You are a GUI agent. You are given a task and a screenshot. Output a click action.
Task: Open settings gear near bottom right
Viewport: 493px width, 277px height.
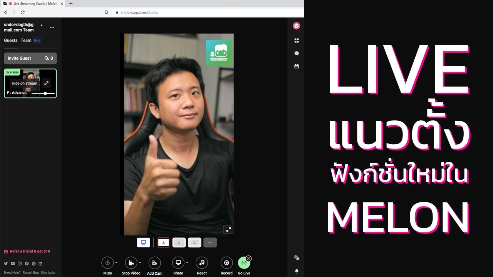[296, 257]
